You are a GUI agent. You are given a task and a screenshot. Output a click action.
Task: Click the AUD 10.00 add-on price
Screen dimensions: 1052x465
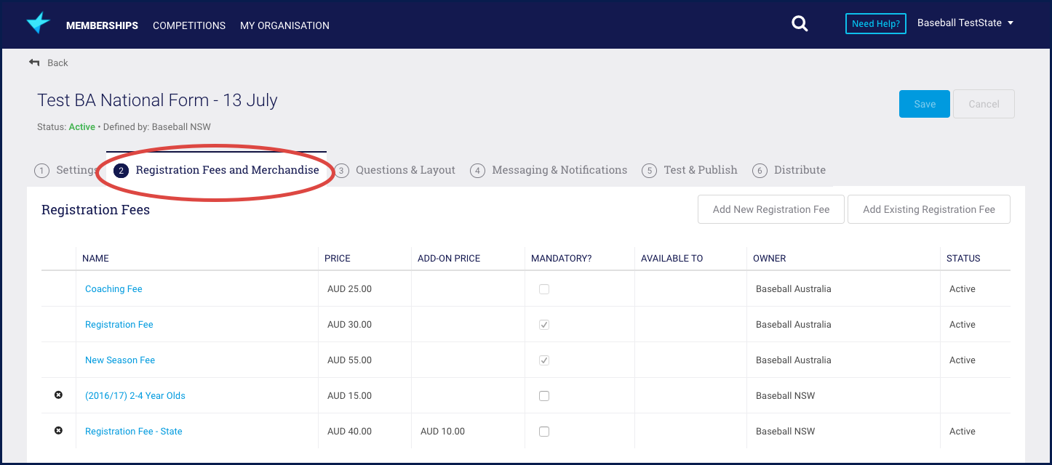442,431
